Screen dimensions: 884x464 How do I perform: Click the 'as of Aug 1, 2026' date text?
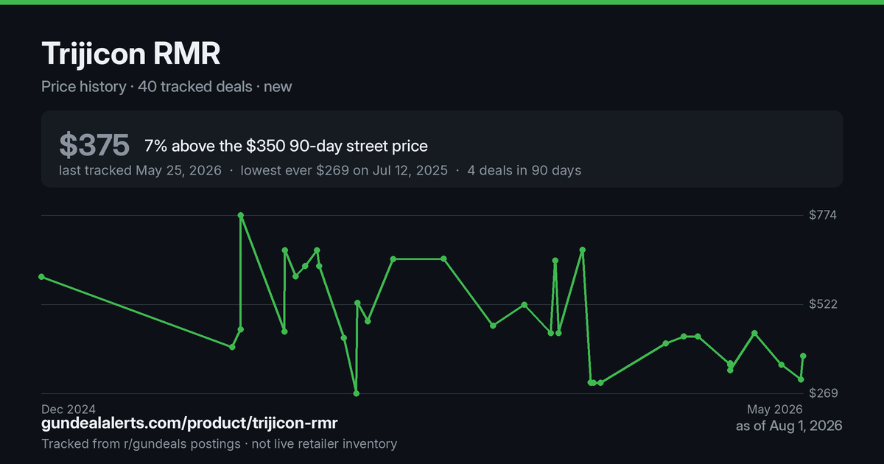789,426
